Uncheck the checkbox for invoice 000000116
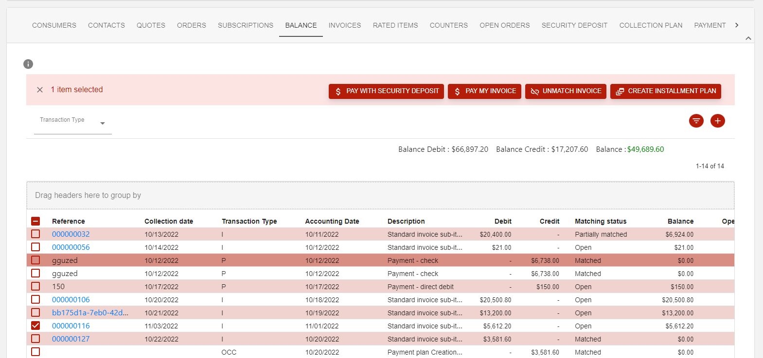Screen dimensions: 763x358 pyautogui.click(x=35, y=326)
